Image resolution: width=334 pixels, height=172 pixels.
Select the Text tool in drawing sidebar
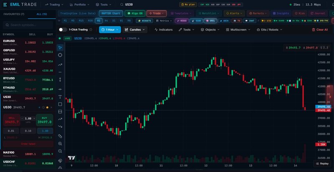coord(60,97)
